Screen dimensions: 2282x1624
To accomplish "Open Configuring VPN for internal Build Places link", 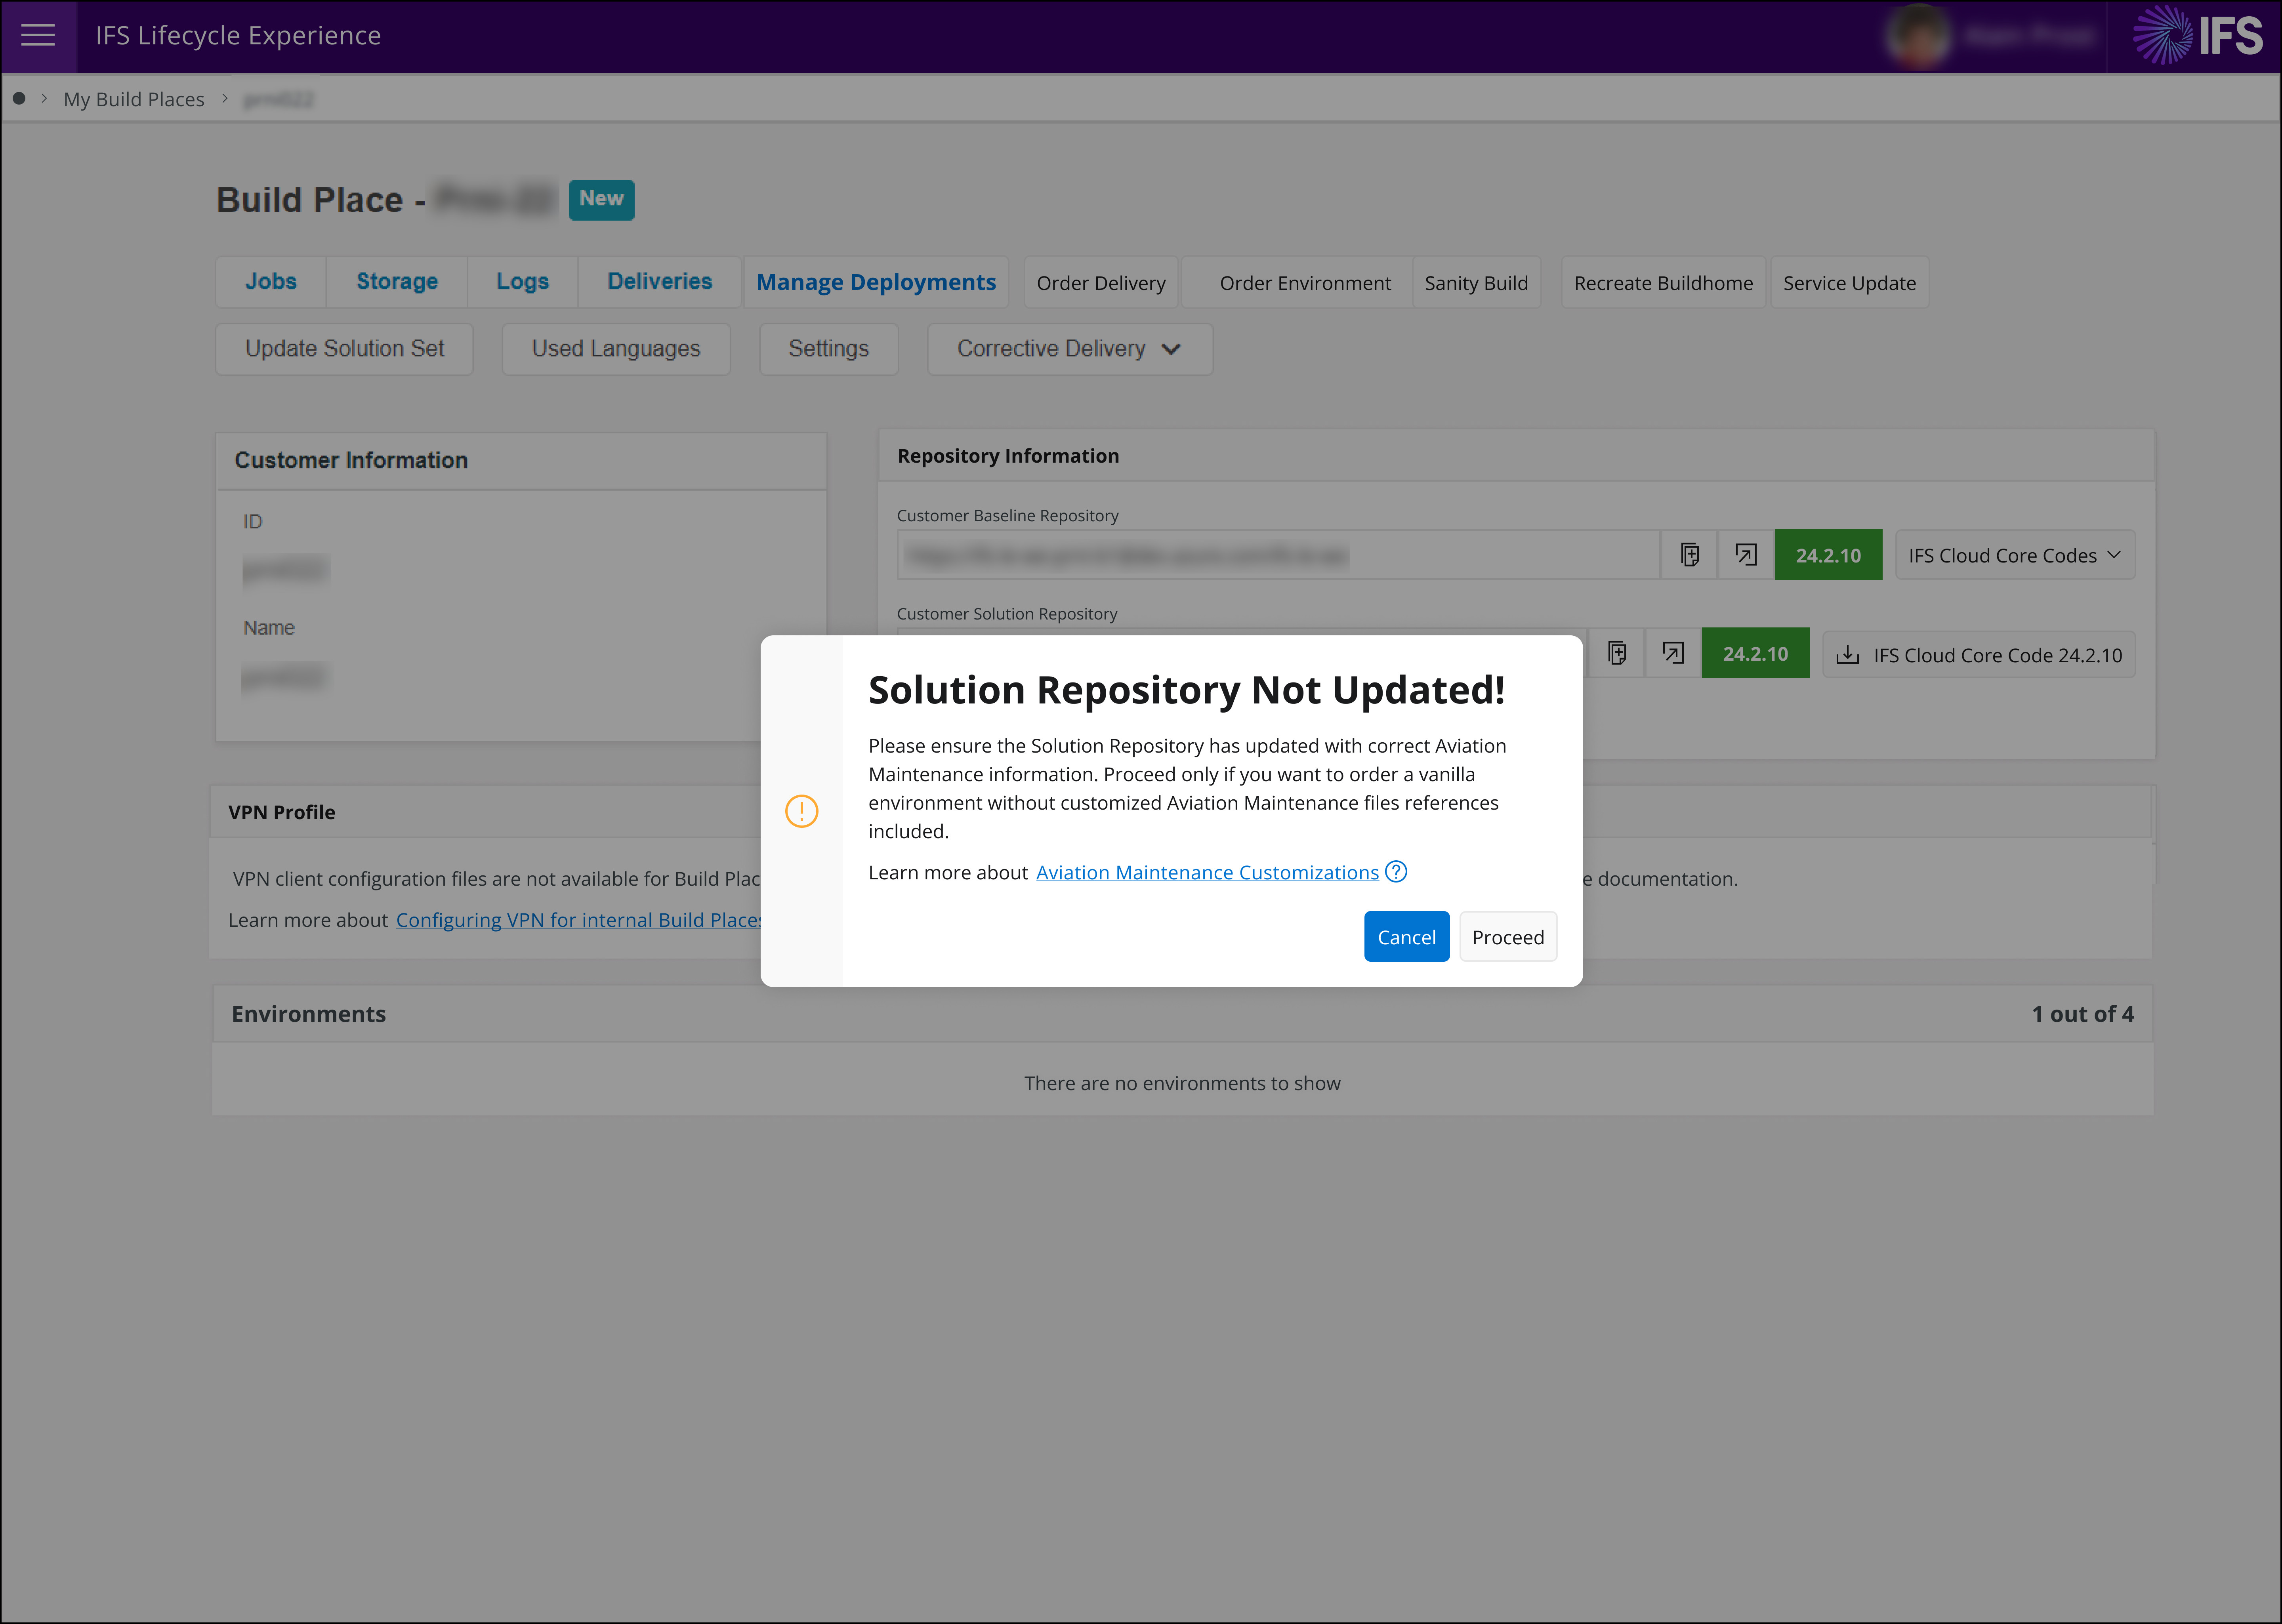I will 579,920.
